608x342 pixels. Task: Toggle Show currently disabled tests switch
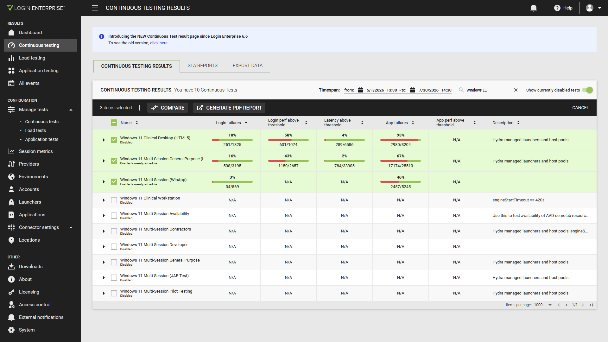(x=588, y=90)
